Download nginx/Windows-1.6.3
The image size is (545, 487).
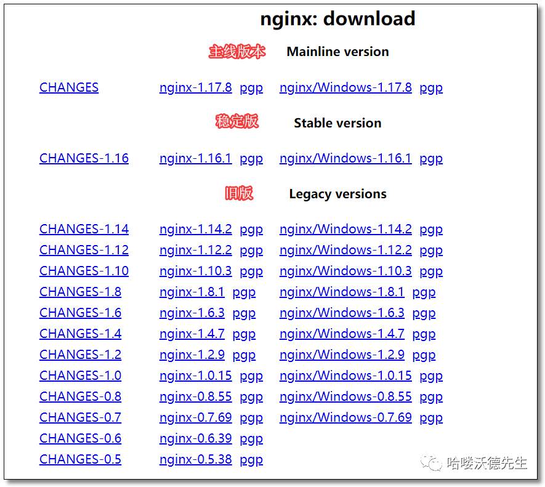coord(342,313)
